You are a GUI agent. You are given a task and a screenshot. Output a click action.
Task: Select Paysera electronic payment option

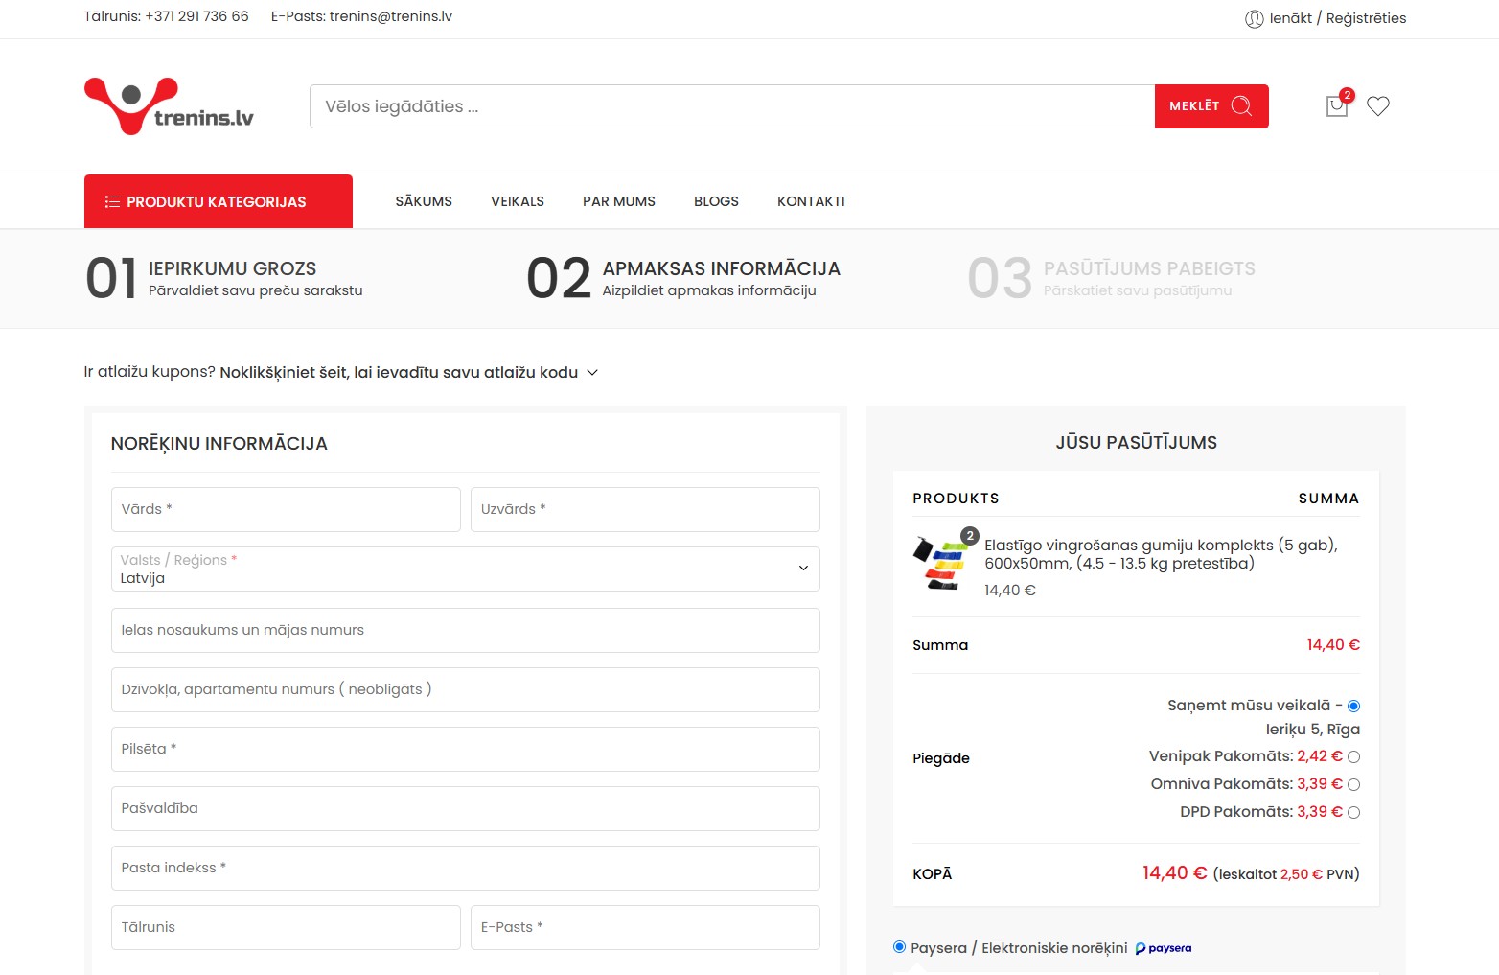tap(899, 947)
